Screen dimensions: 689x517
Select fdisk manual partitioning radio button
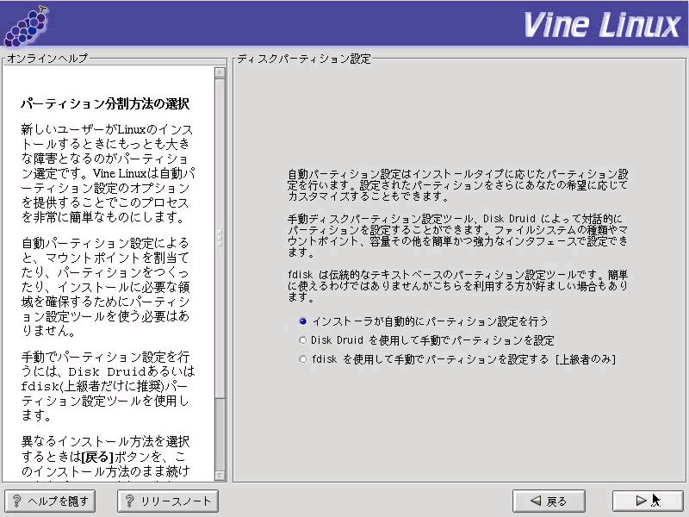coord(303,359)
